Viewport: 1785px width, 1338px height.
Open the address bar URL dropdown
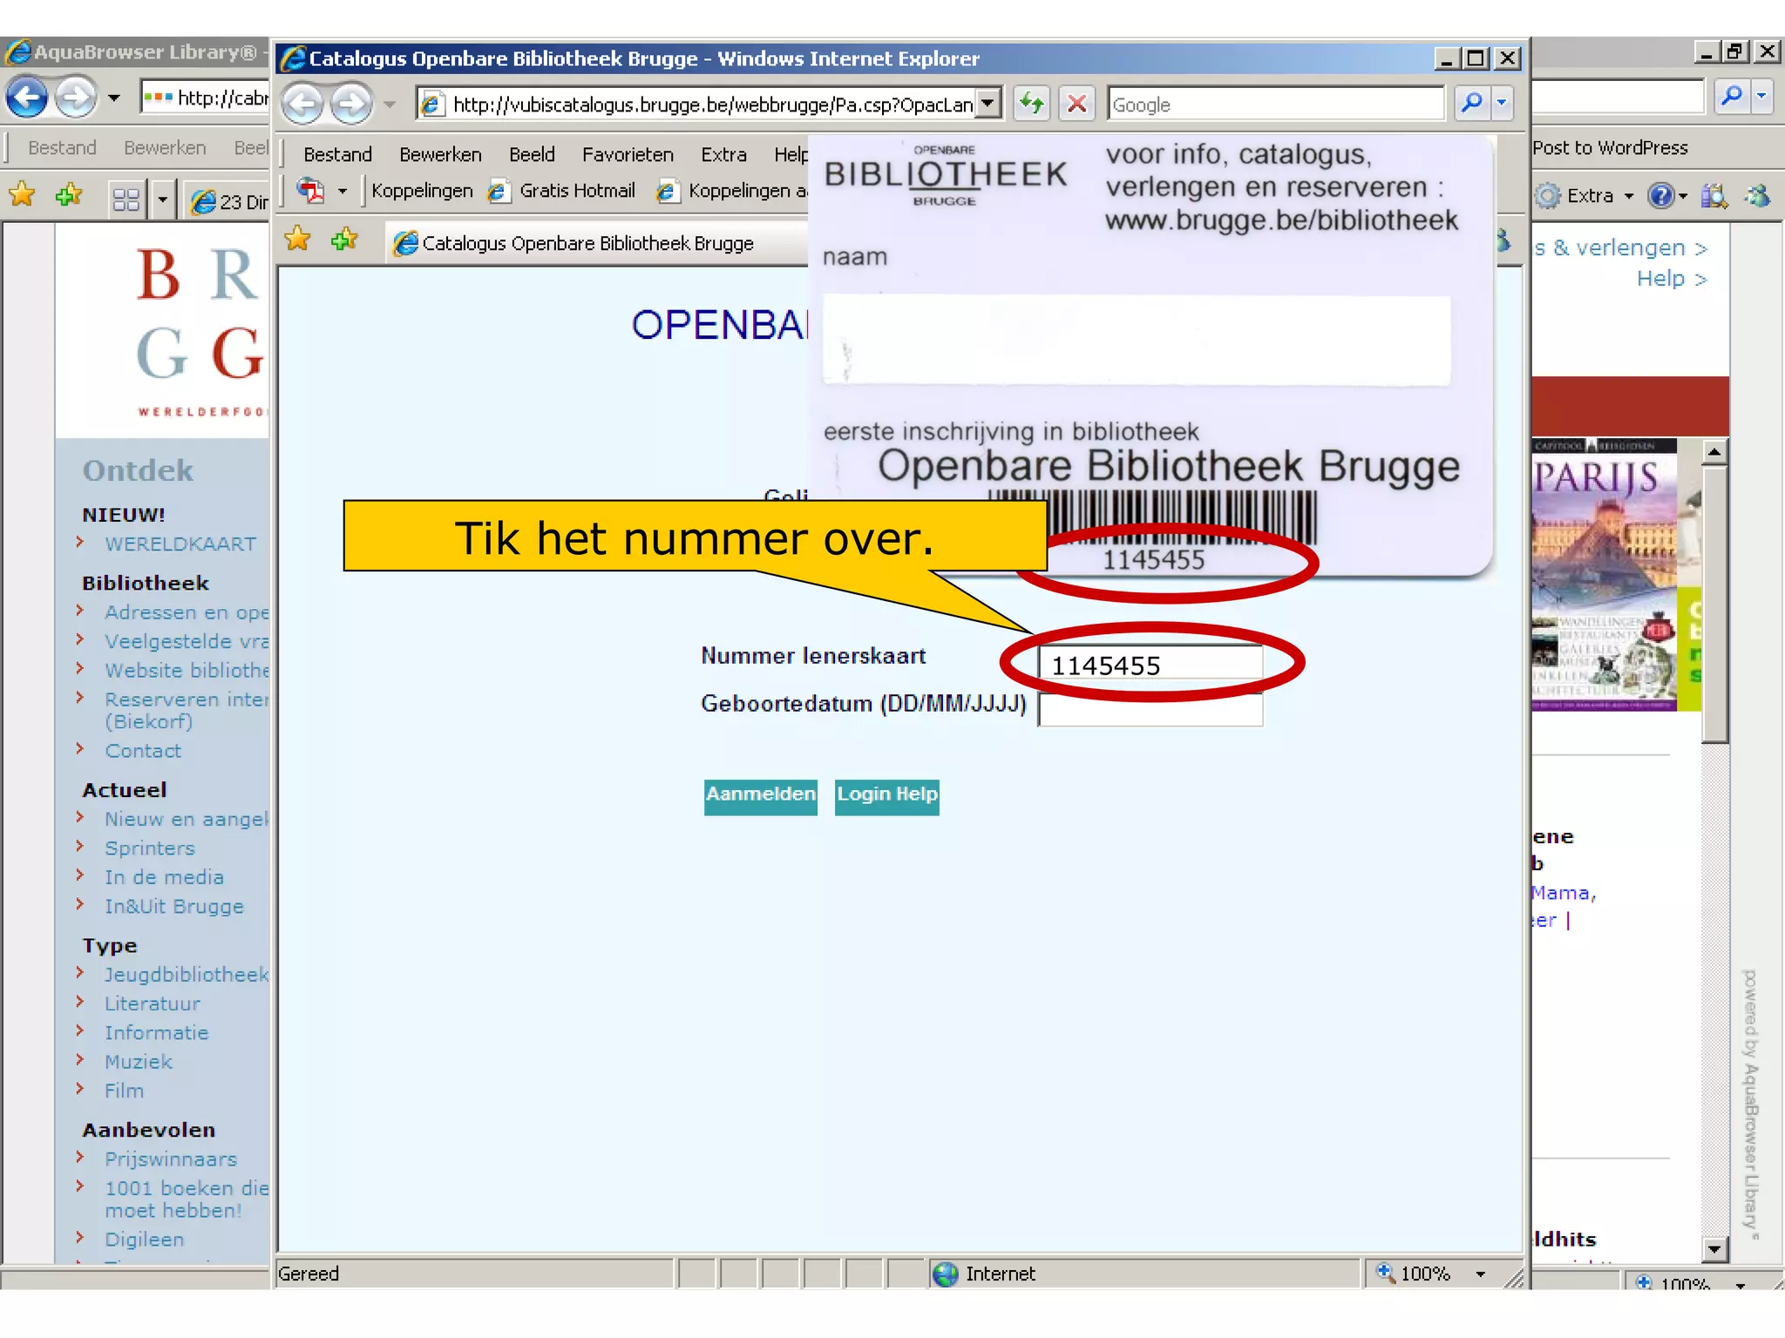pyautogui.click(x=987, y=105)
